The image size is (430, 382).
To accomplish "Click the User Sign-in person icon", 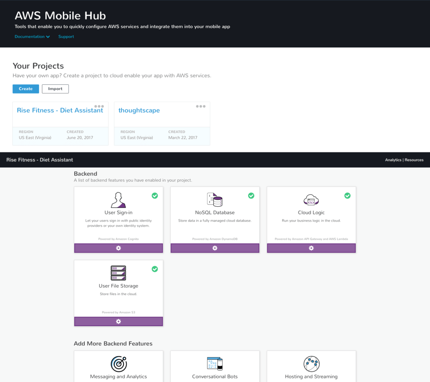I will (x=118, y=200).
